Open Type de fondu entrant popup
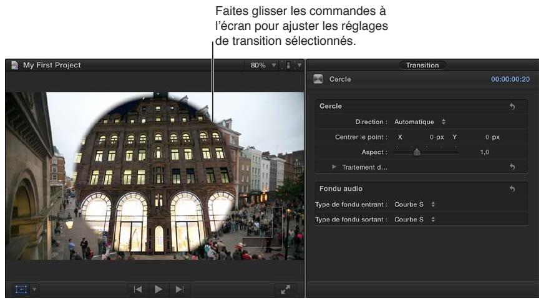 (414, 205)
